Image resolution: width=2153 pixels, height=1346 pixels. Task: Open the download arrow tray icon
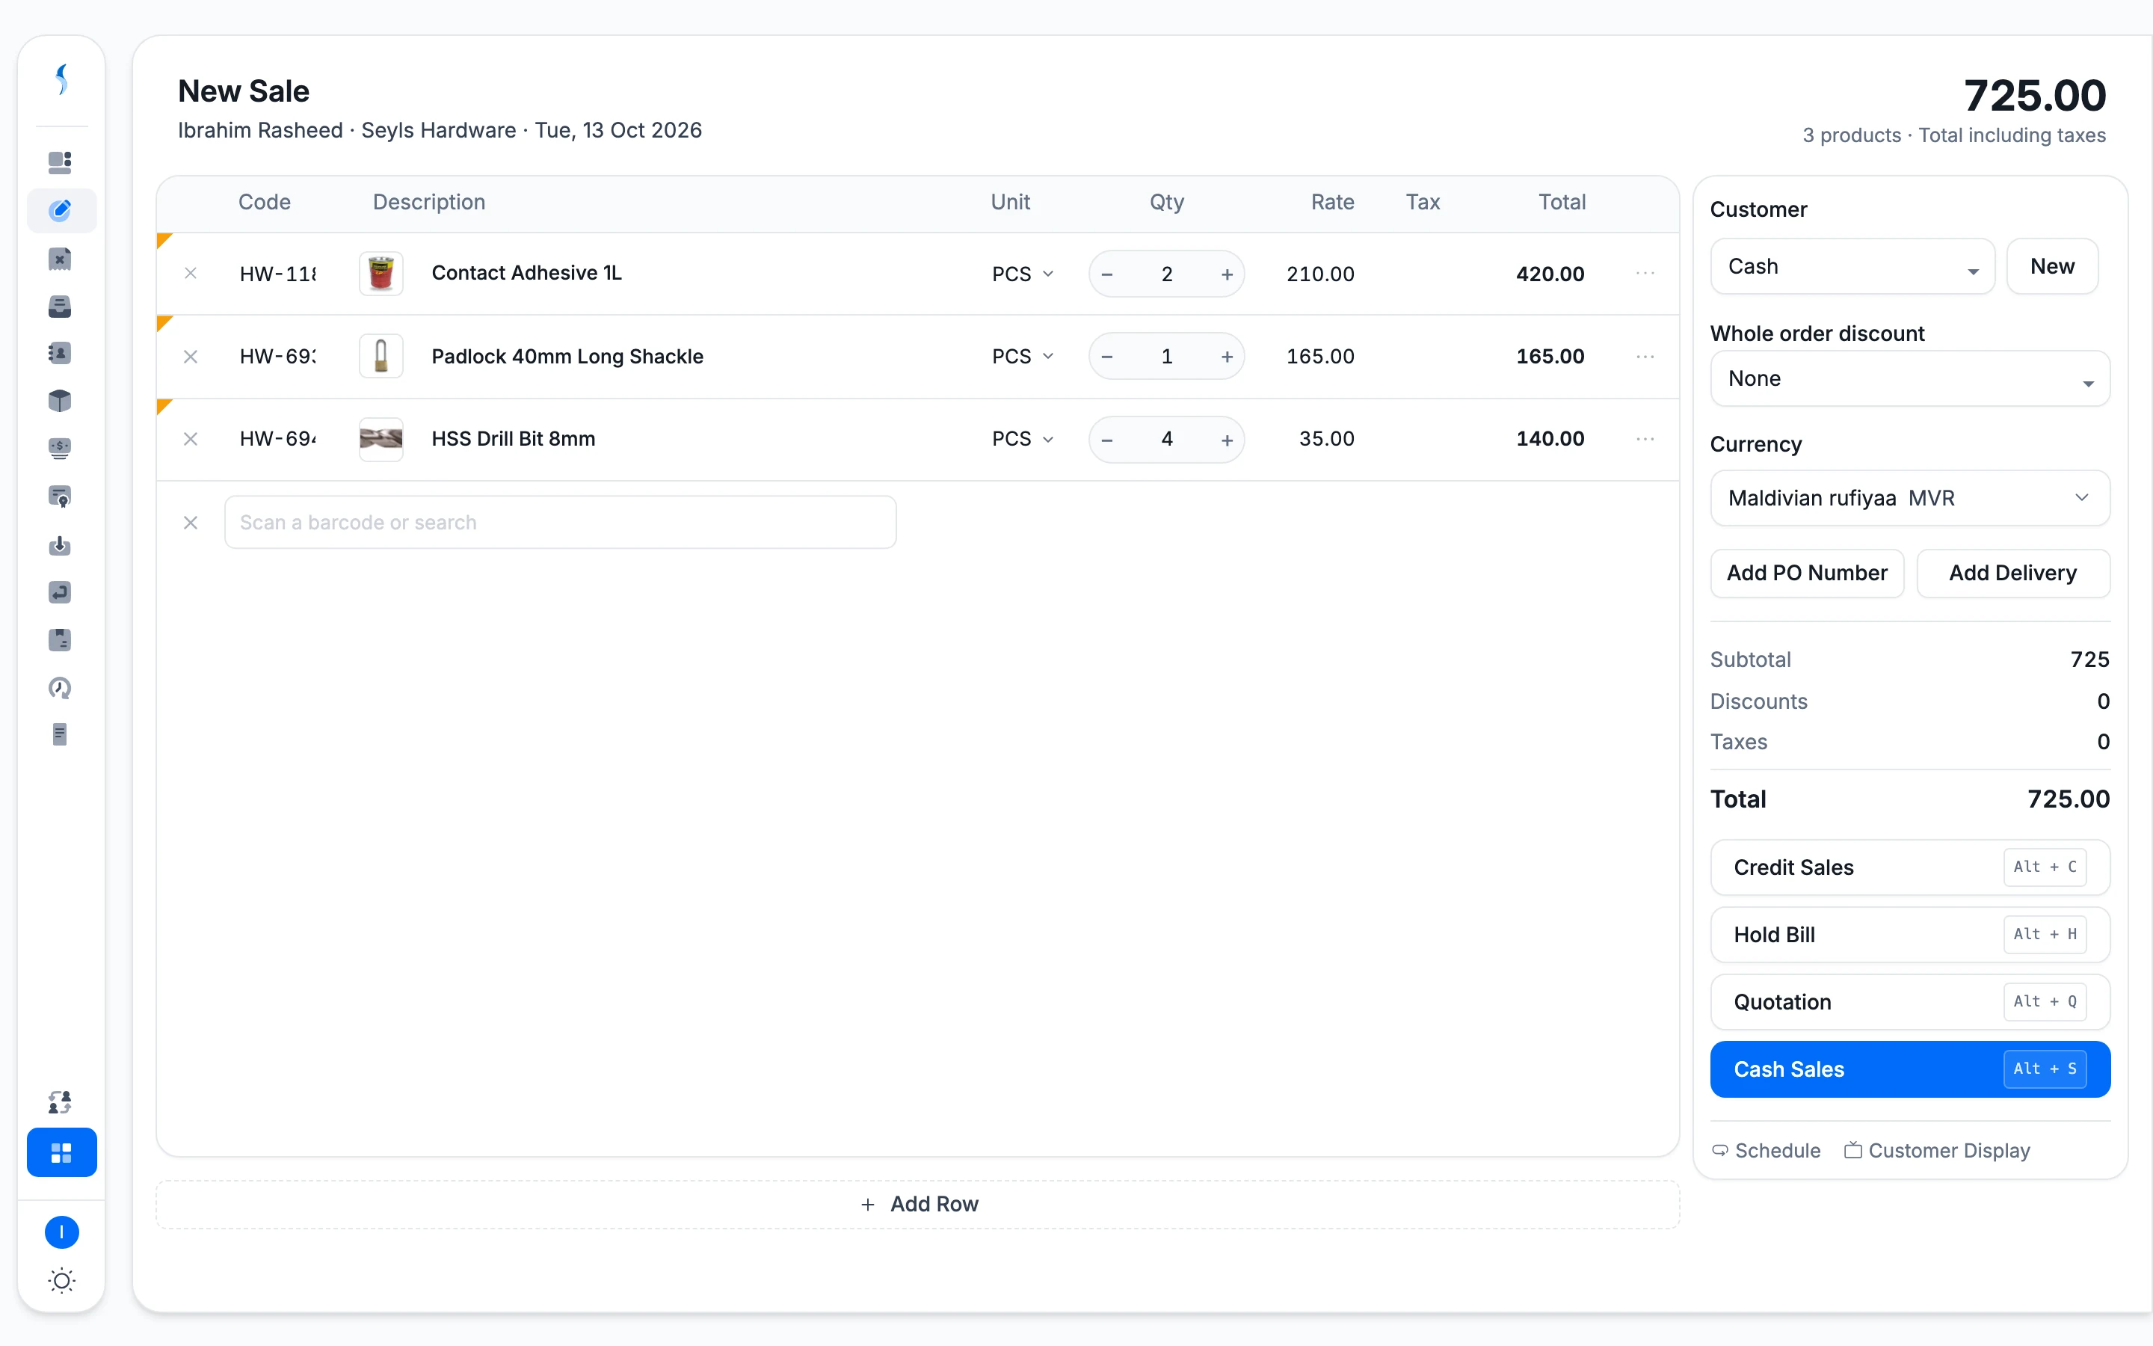click(60, 545)
